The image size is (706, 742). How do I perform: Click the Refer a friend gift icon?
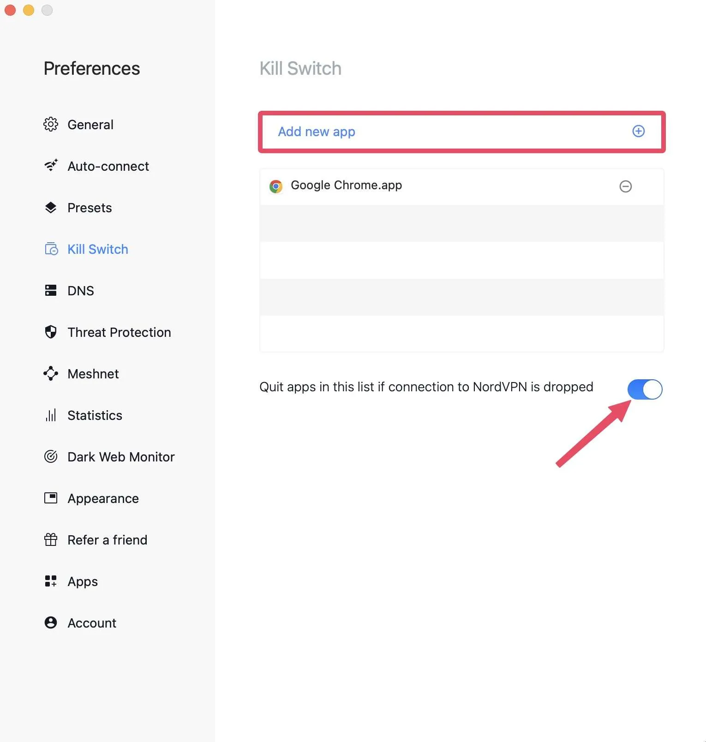pos(51,539)
